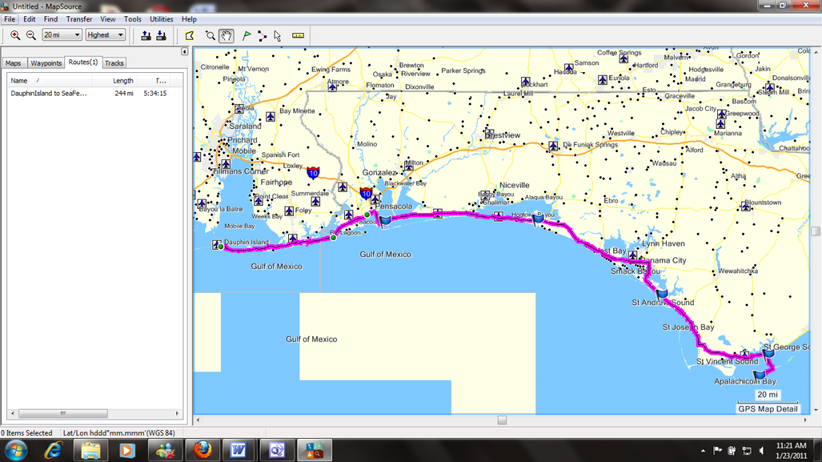Open the Windows Start button
The height and width of the screenshot is (462, 822).
point(16,451)
